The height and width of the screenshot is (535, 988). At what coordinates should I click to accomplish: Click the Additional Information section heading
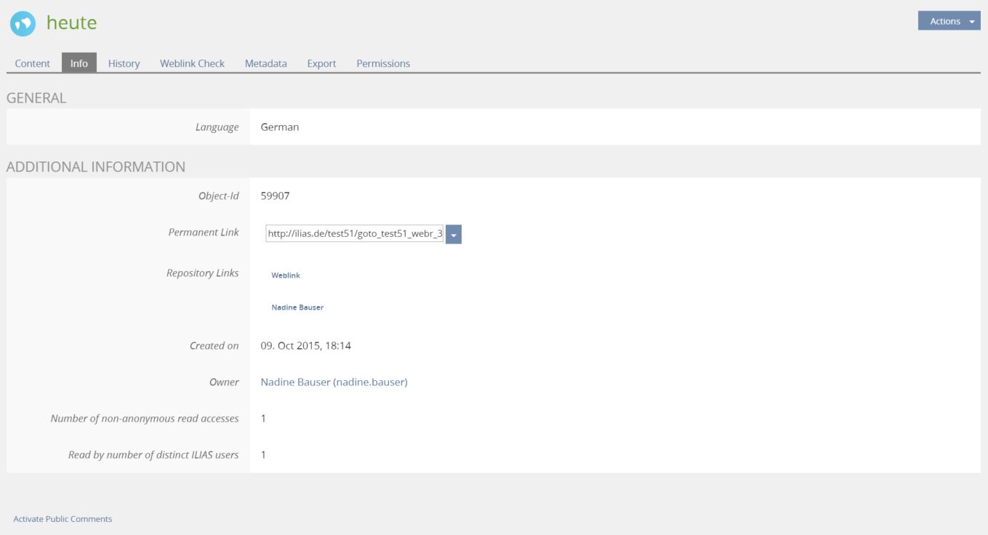(x=96, y=166)
